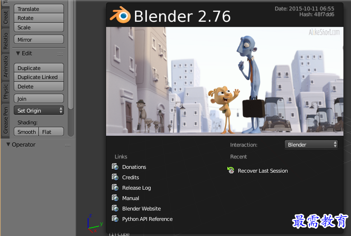Open the Release Log link
The width and height of the screenshot is (351, 236).
[x=136, y=188]
